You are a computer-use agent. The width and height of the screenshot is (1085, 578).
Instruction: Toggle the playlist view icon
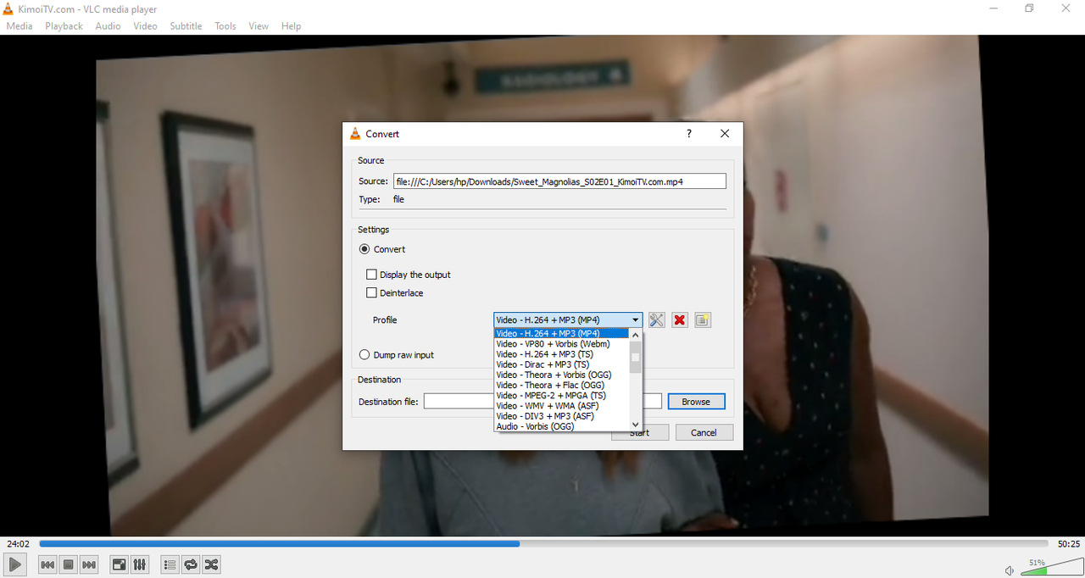170,564
